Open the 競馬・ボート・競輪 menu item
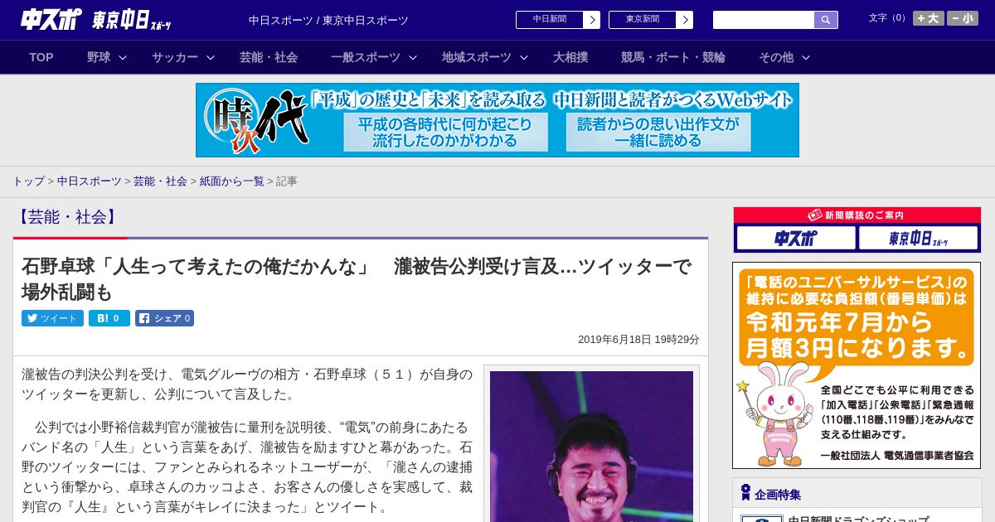Screen dimensions: 995x522 pyautogui.click(x=673, y=57)
